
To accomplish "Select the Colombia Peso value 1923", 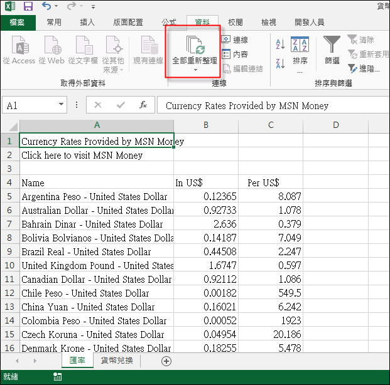I will (x=271, y=321).
